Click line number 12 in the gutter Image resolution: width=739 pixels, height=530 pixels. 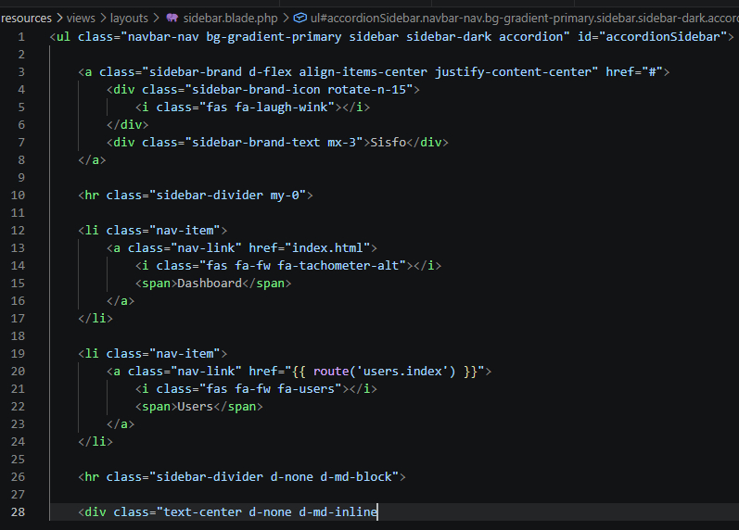point(18,231)
